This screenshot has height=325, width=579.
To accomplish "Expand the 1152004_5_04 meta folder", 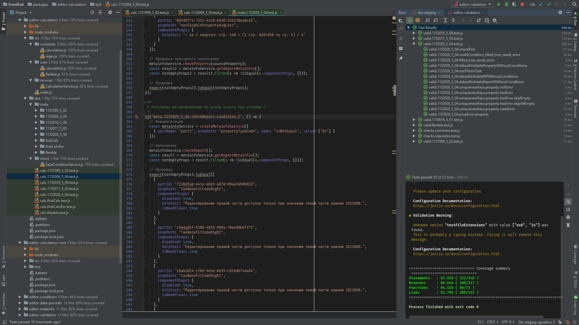I will pyautogui.click(x=36, y=116).
